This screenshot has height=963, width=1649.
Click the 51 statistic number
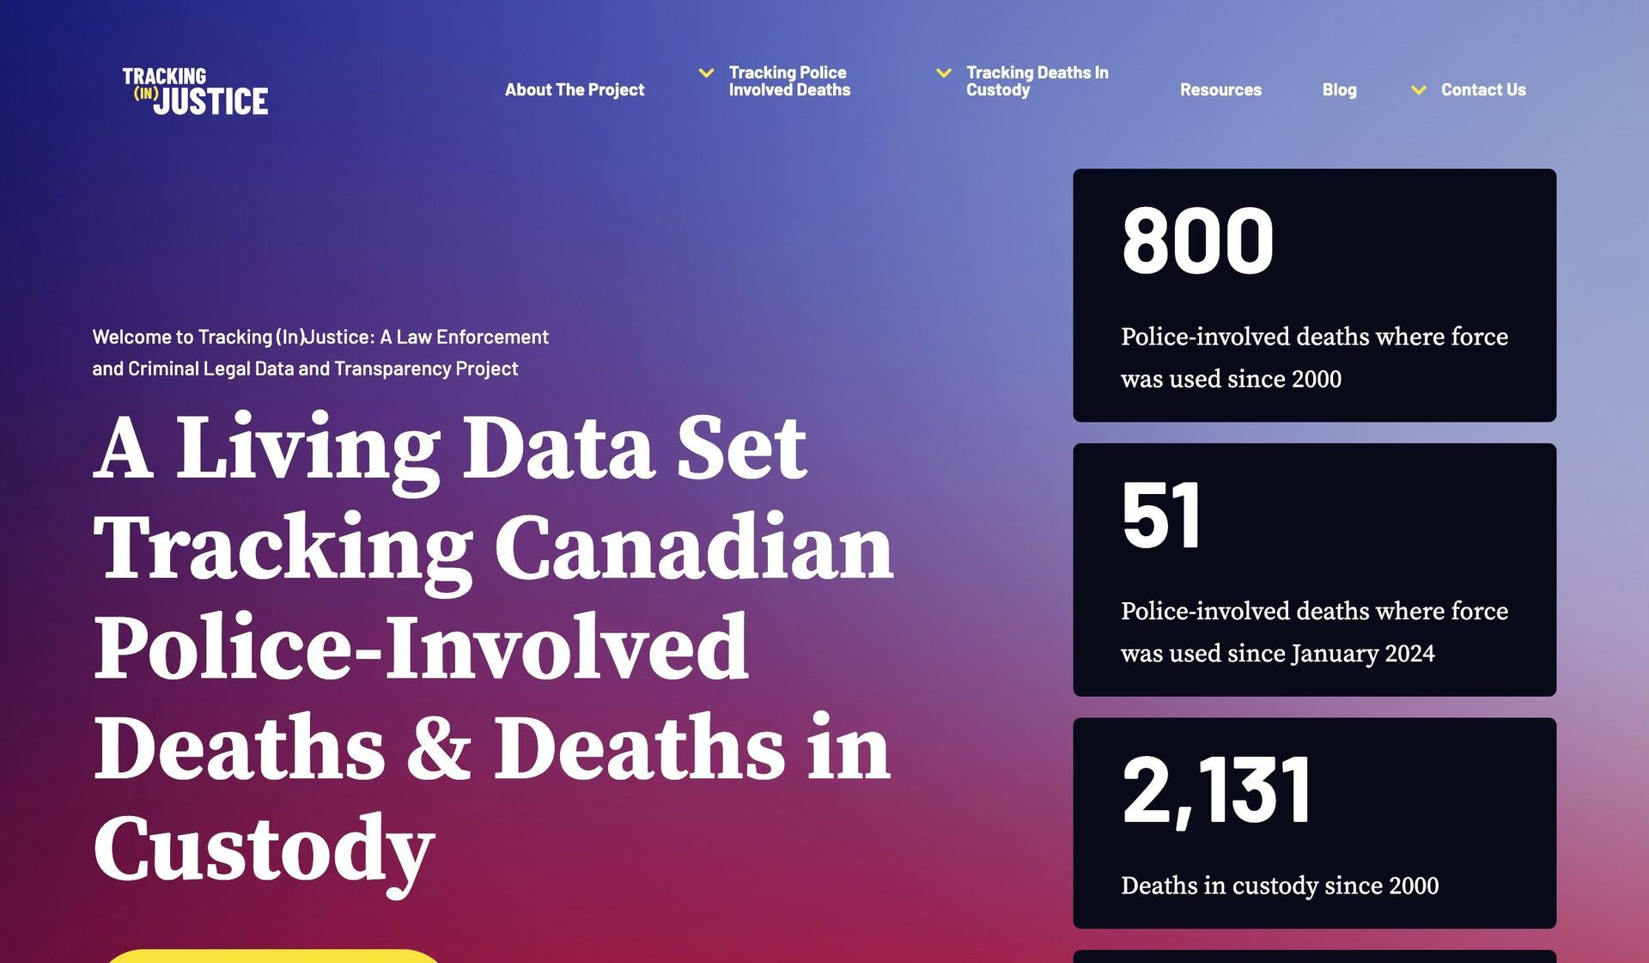pos(1160,515)
